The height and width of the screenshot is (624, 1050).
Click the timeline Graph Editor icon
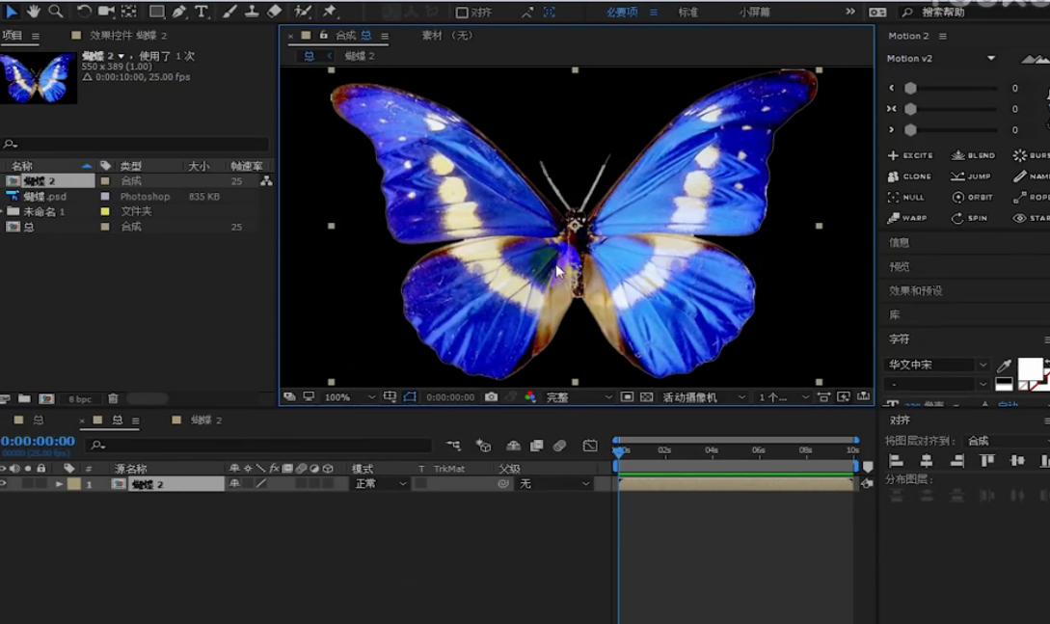coord(590,446)
